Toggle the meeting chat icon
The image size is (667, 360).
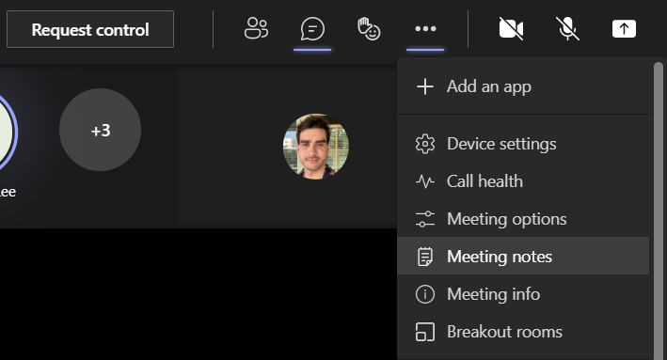312,29
